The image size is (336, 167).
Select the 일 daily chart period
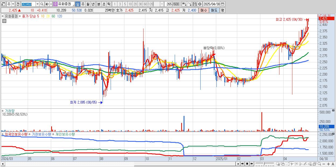(78, 4)
